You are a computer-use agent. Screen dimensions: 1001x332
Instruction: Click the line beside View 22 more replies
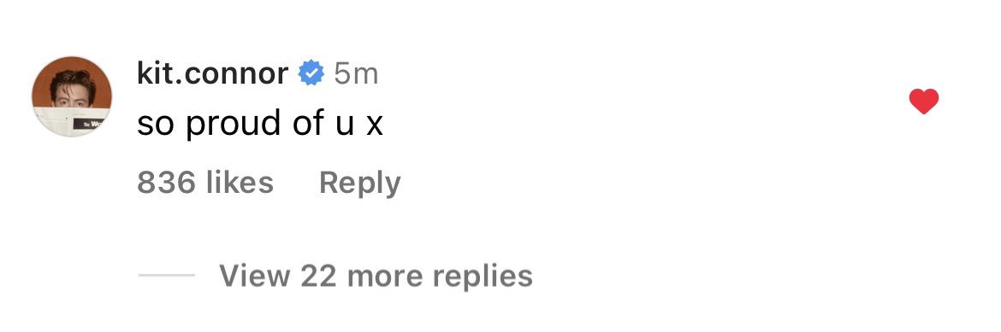(167, 276)
